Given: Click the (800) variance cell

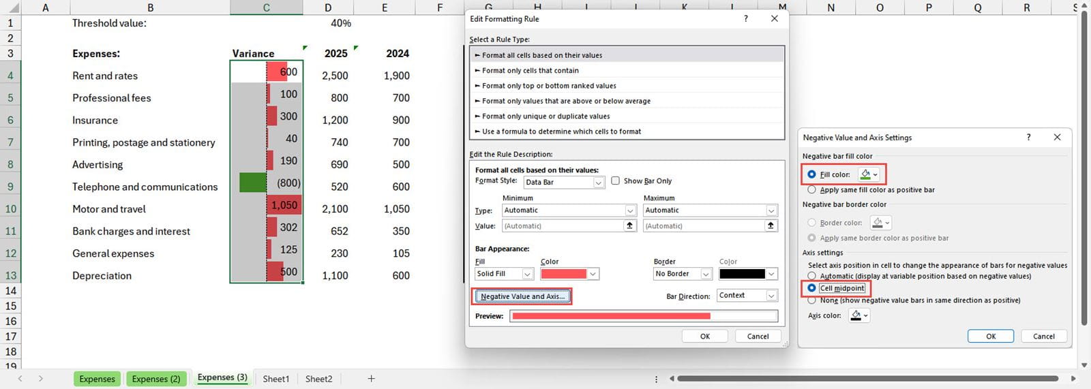Looking at the screenshot, I should [267, 183].
